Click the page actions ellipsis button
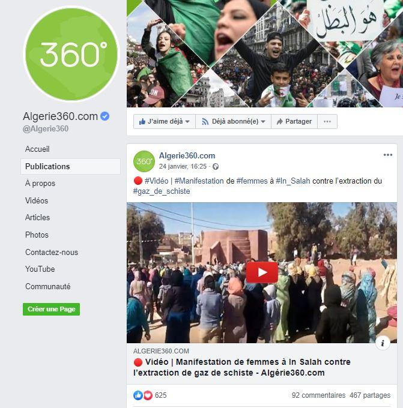Viewport: 403px width, 408px height. click(327, 122)
